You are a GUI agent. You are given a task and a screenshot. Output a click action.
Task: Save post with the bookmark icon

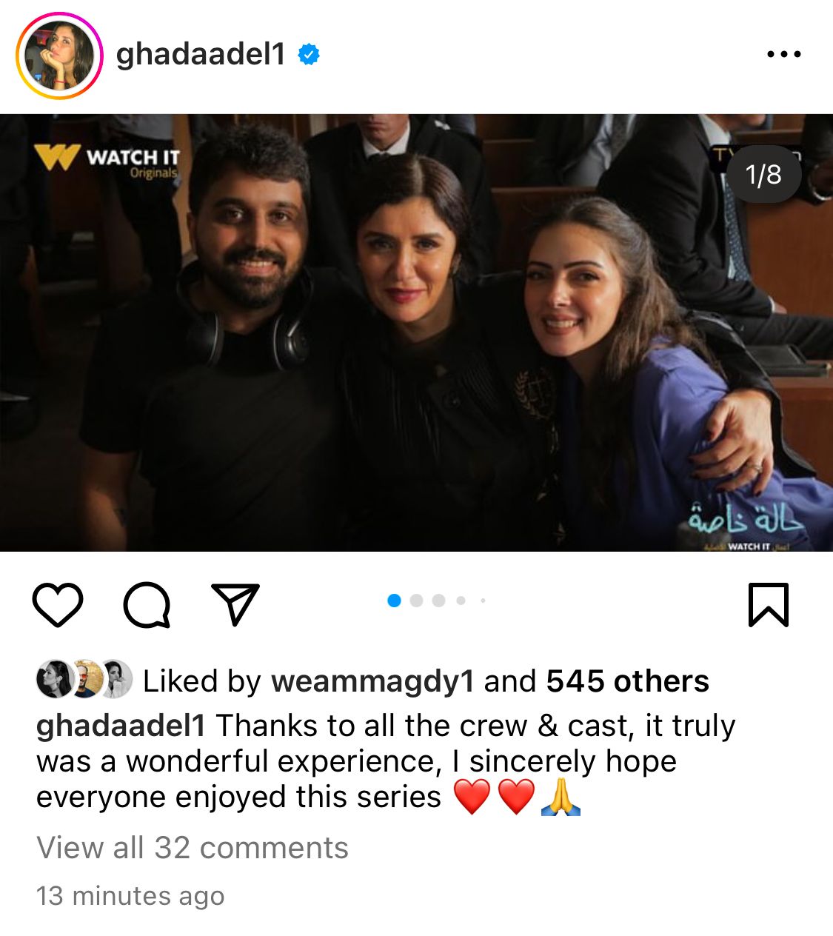[769, 605]
